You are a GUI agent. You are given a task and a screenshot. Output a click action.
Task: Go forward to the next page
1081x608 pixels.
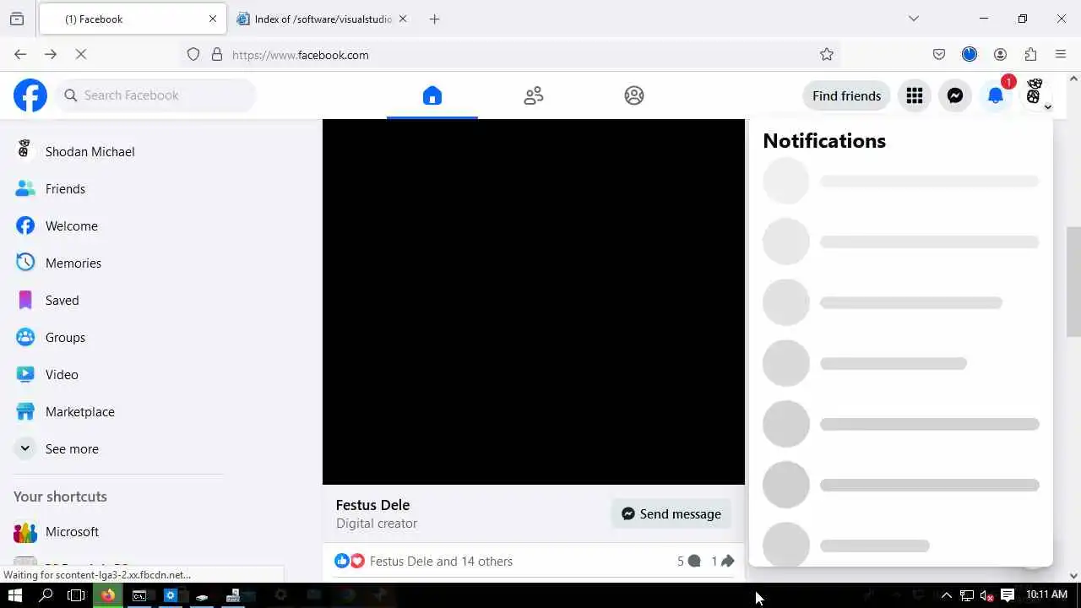pyautogui.click(x=51, y=54)
